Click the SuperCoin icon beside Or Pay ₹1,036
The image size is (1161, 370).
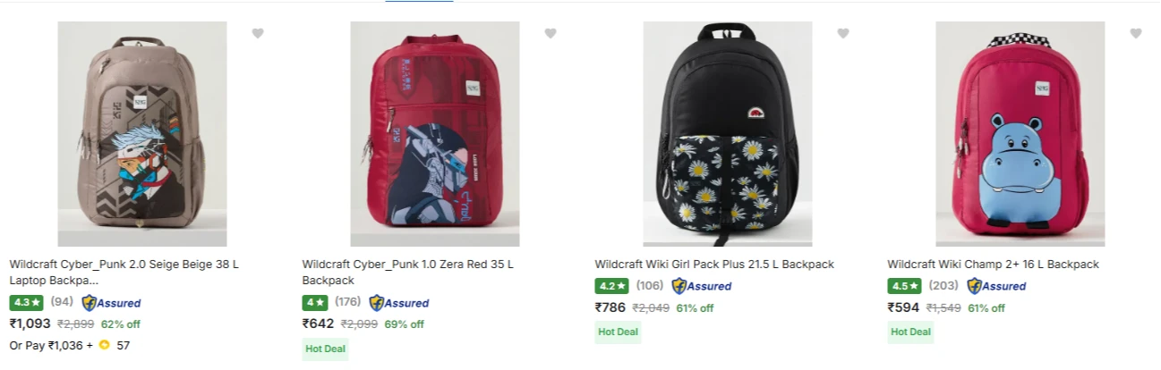click(x=105, y=345)
